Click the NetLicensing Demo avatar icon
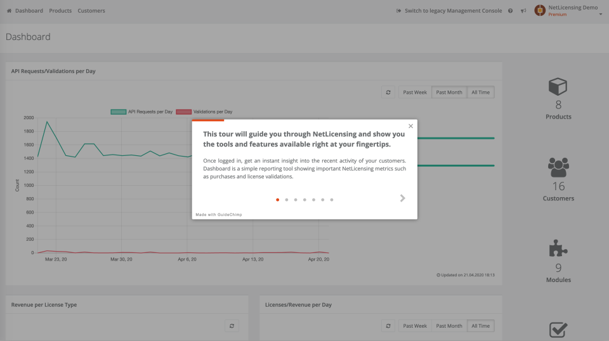Image resolution: width=609 pixels, height=341 pixels. coord(540,11)
